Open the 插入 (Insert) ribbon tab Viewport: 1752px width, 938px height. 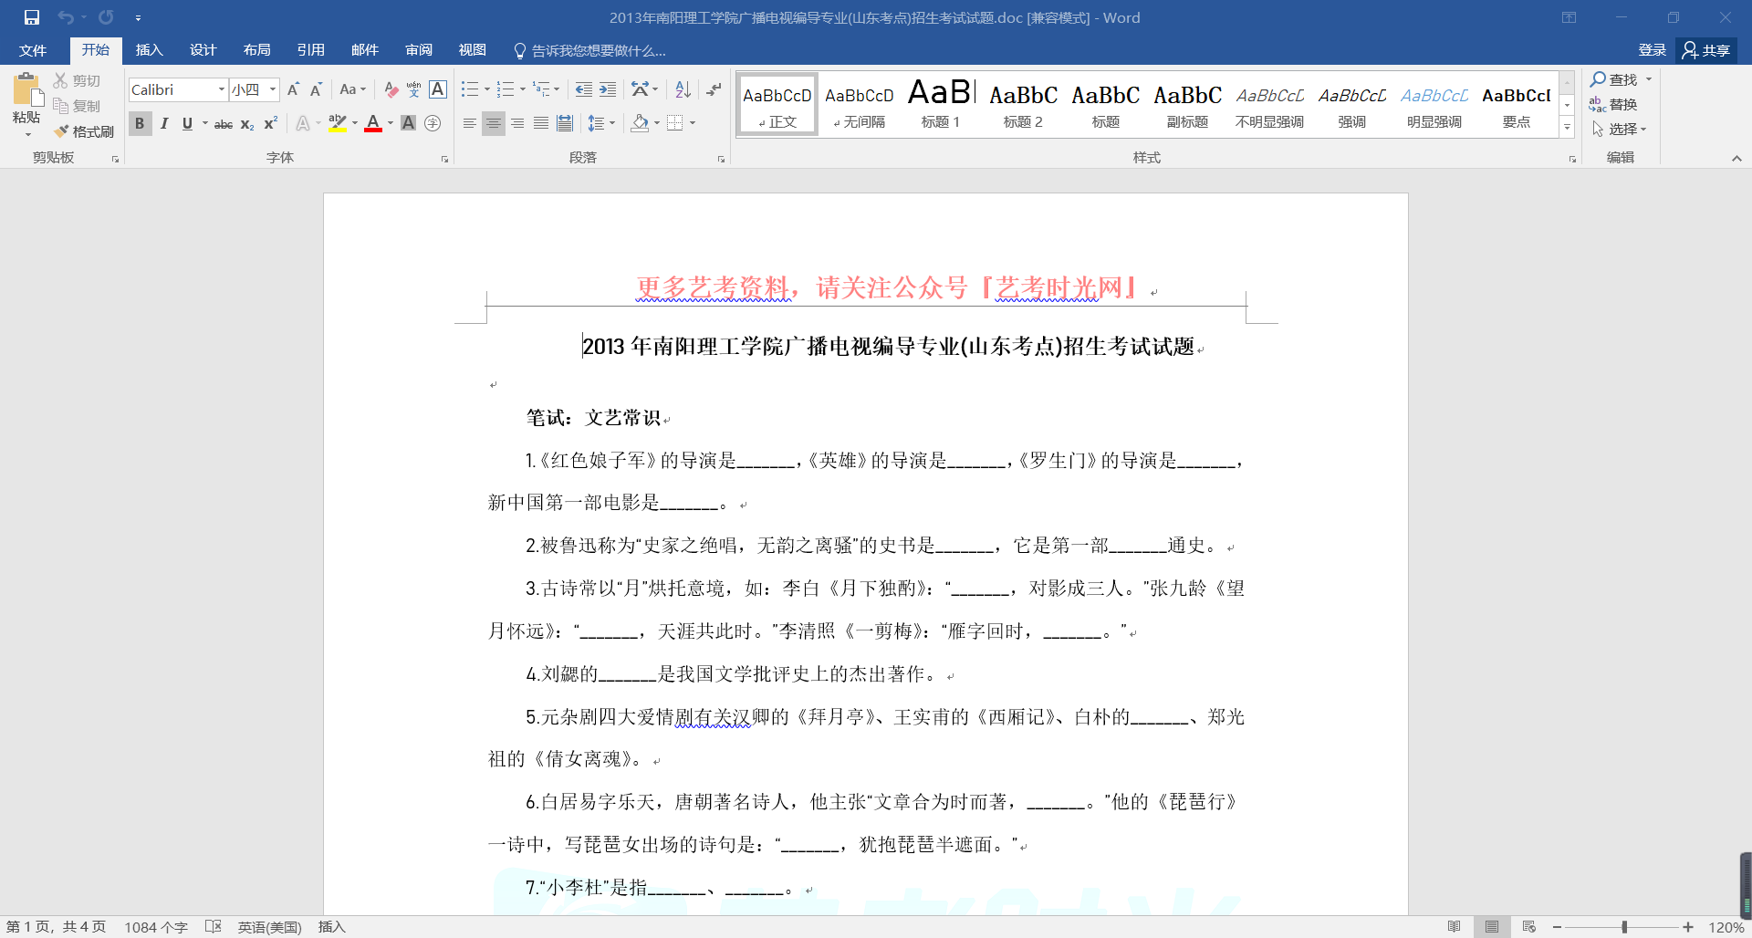149,50
